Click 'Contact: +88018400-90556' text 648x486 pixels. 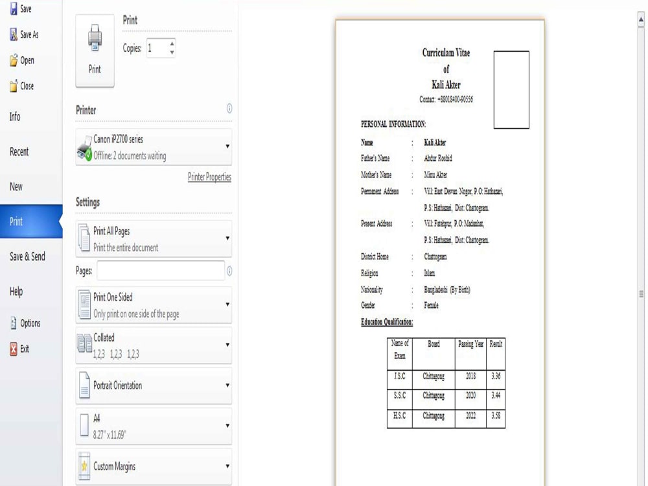click(446, 99)
